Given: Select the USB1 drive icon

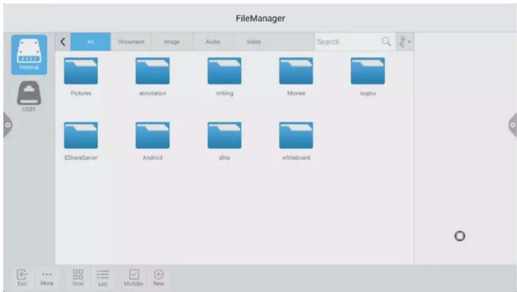Looking at the screenshot, I should 29,96.
